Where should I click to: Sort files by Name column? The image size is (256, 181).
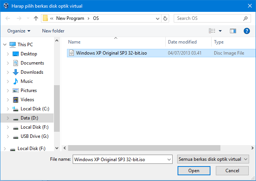click(x=74, y=42)
